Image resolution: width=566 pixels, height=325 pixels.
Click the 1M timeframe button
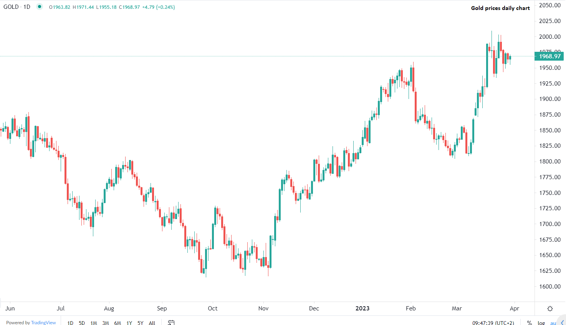click(93, 323)
